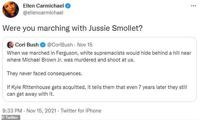Click the 'They never faced consequences' line
Screen dimensions: 201x120
(44, 74)
